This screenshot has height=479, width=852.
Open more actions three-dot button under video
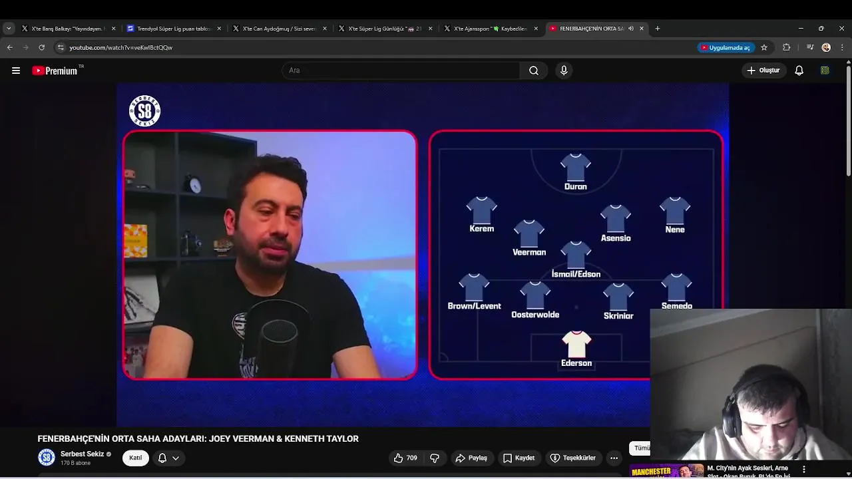click(x=614, y=458)
